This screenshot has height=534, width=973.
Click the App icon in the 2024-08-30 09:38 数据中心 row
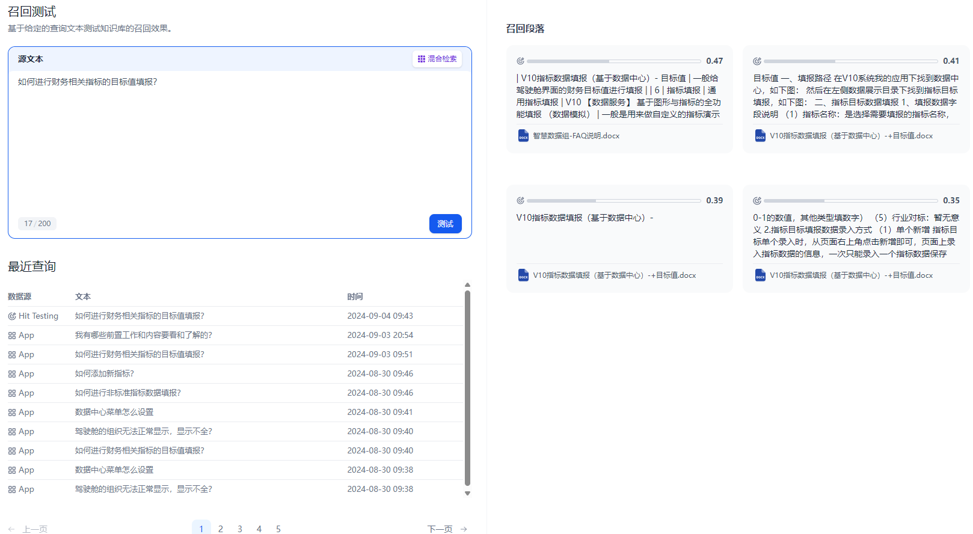(12, 470)
